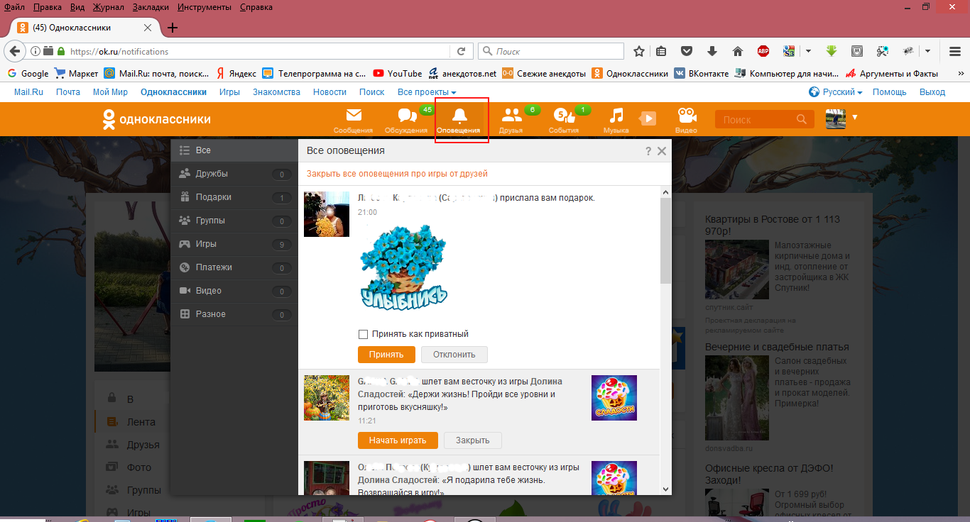Go to Firefox home page icon
Image resolution: width=970 pixels, height=522 pixels.
(737, 51)
